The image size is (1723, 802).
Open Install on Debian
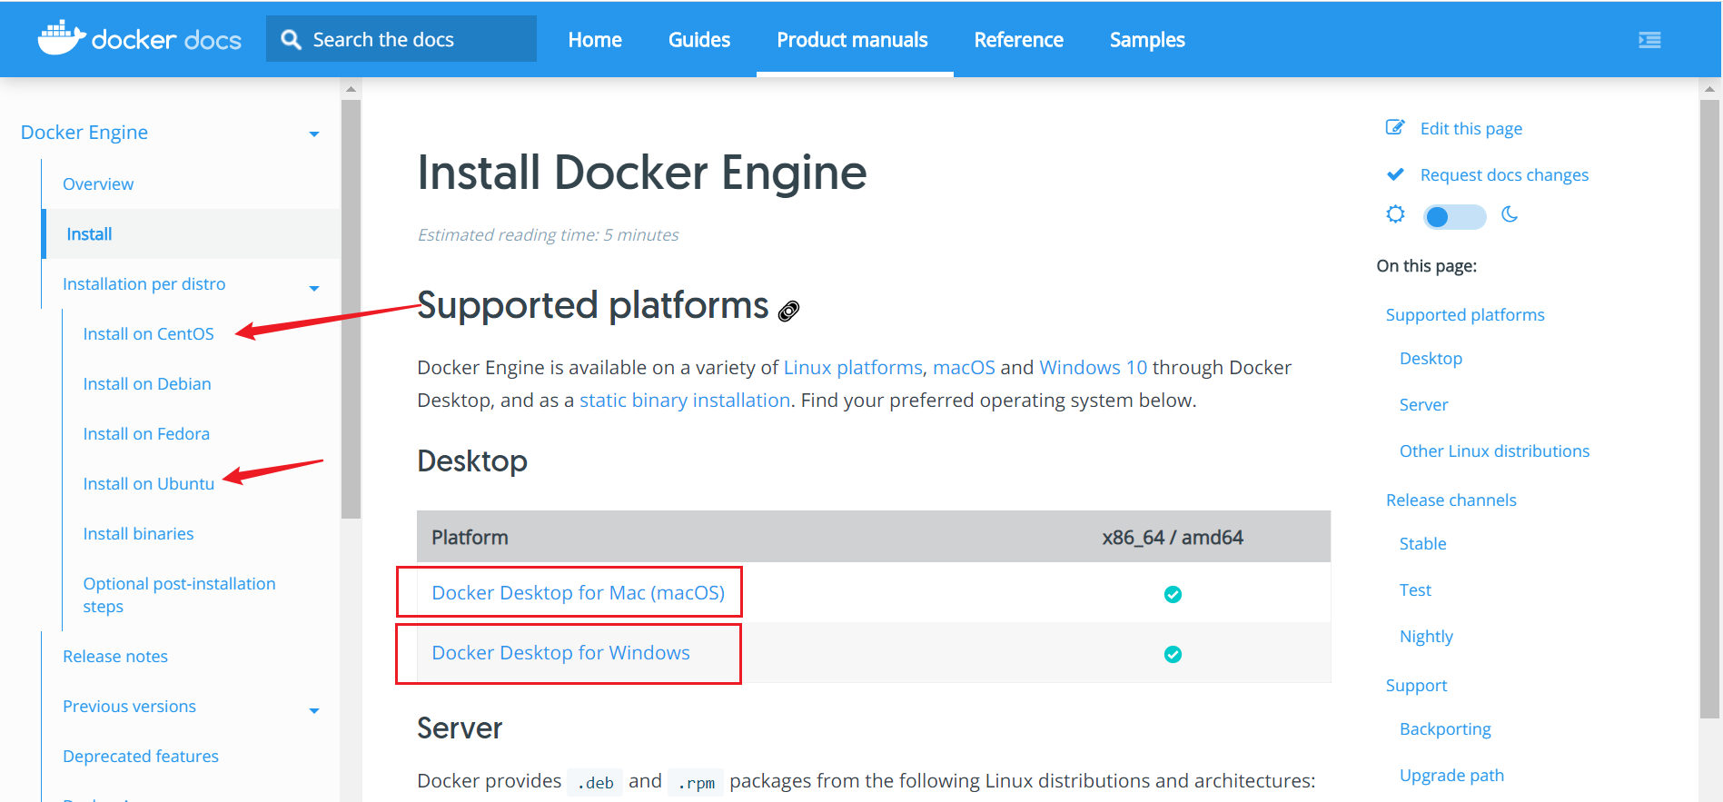click(147, 384)
